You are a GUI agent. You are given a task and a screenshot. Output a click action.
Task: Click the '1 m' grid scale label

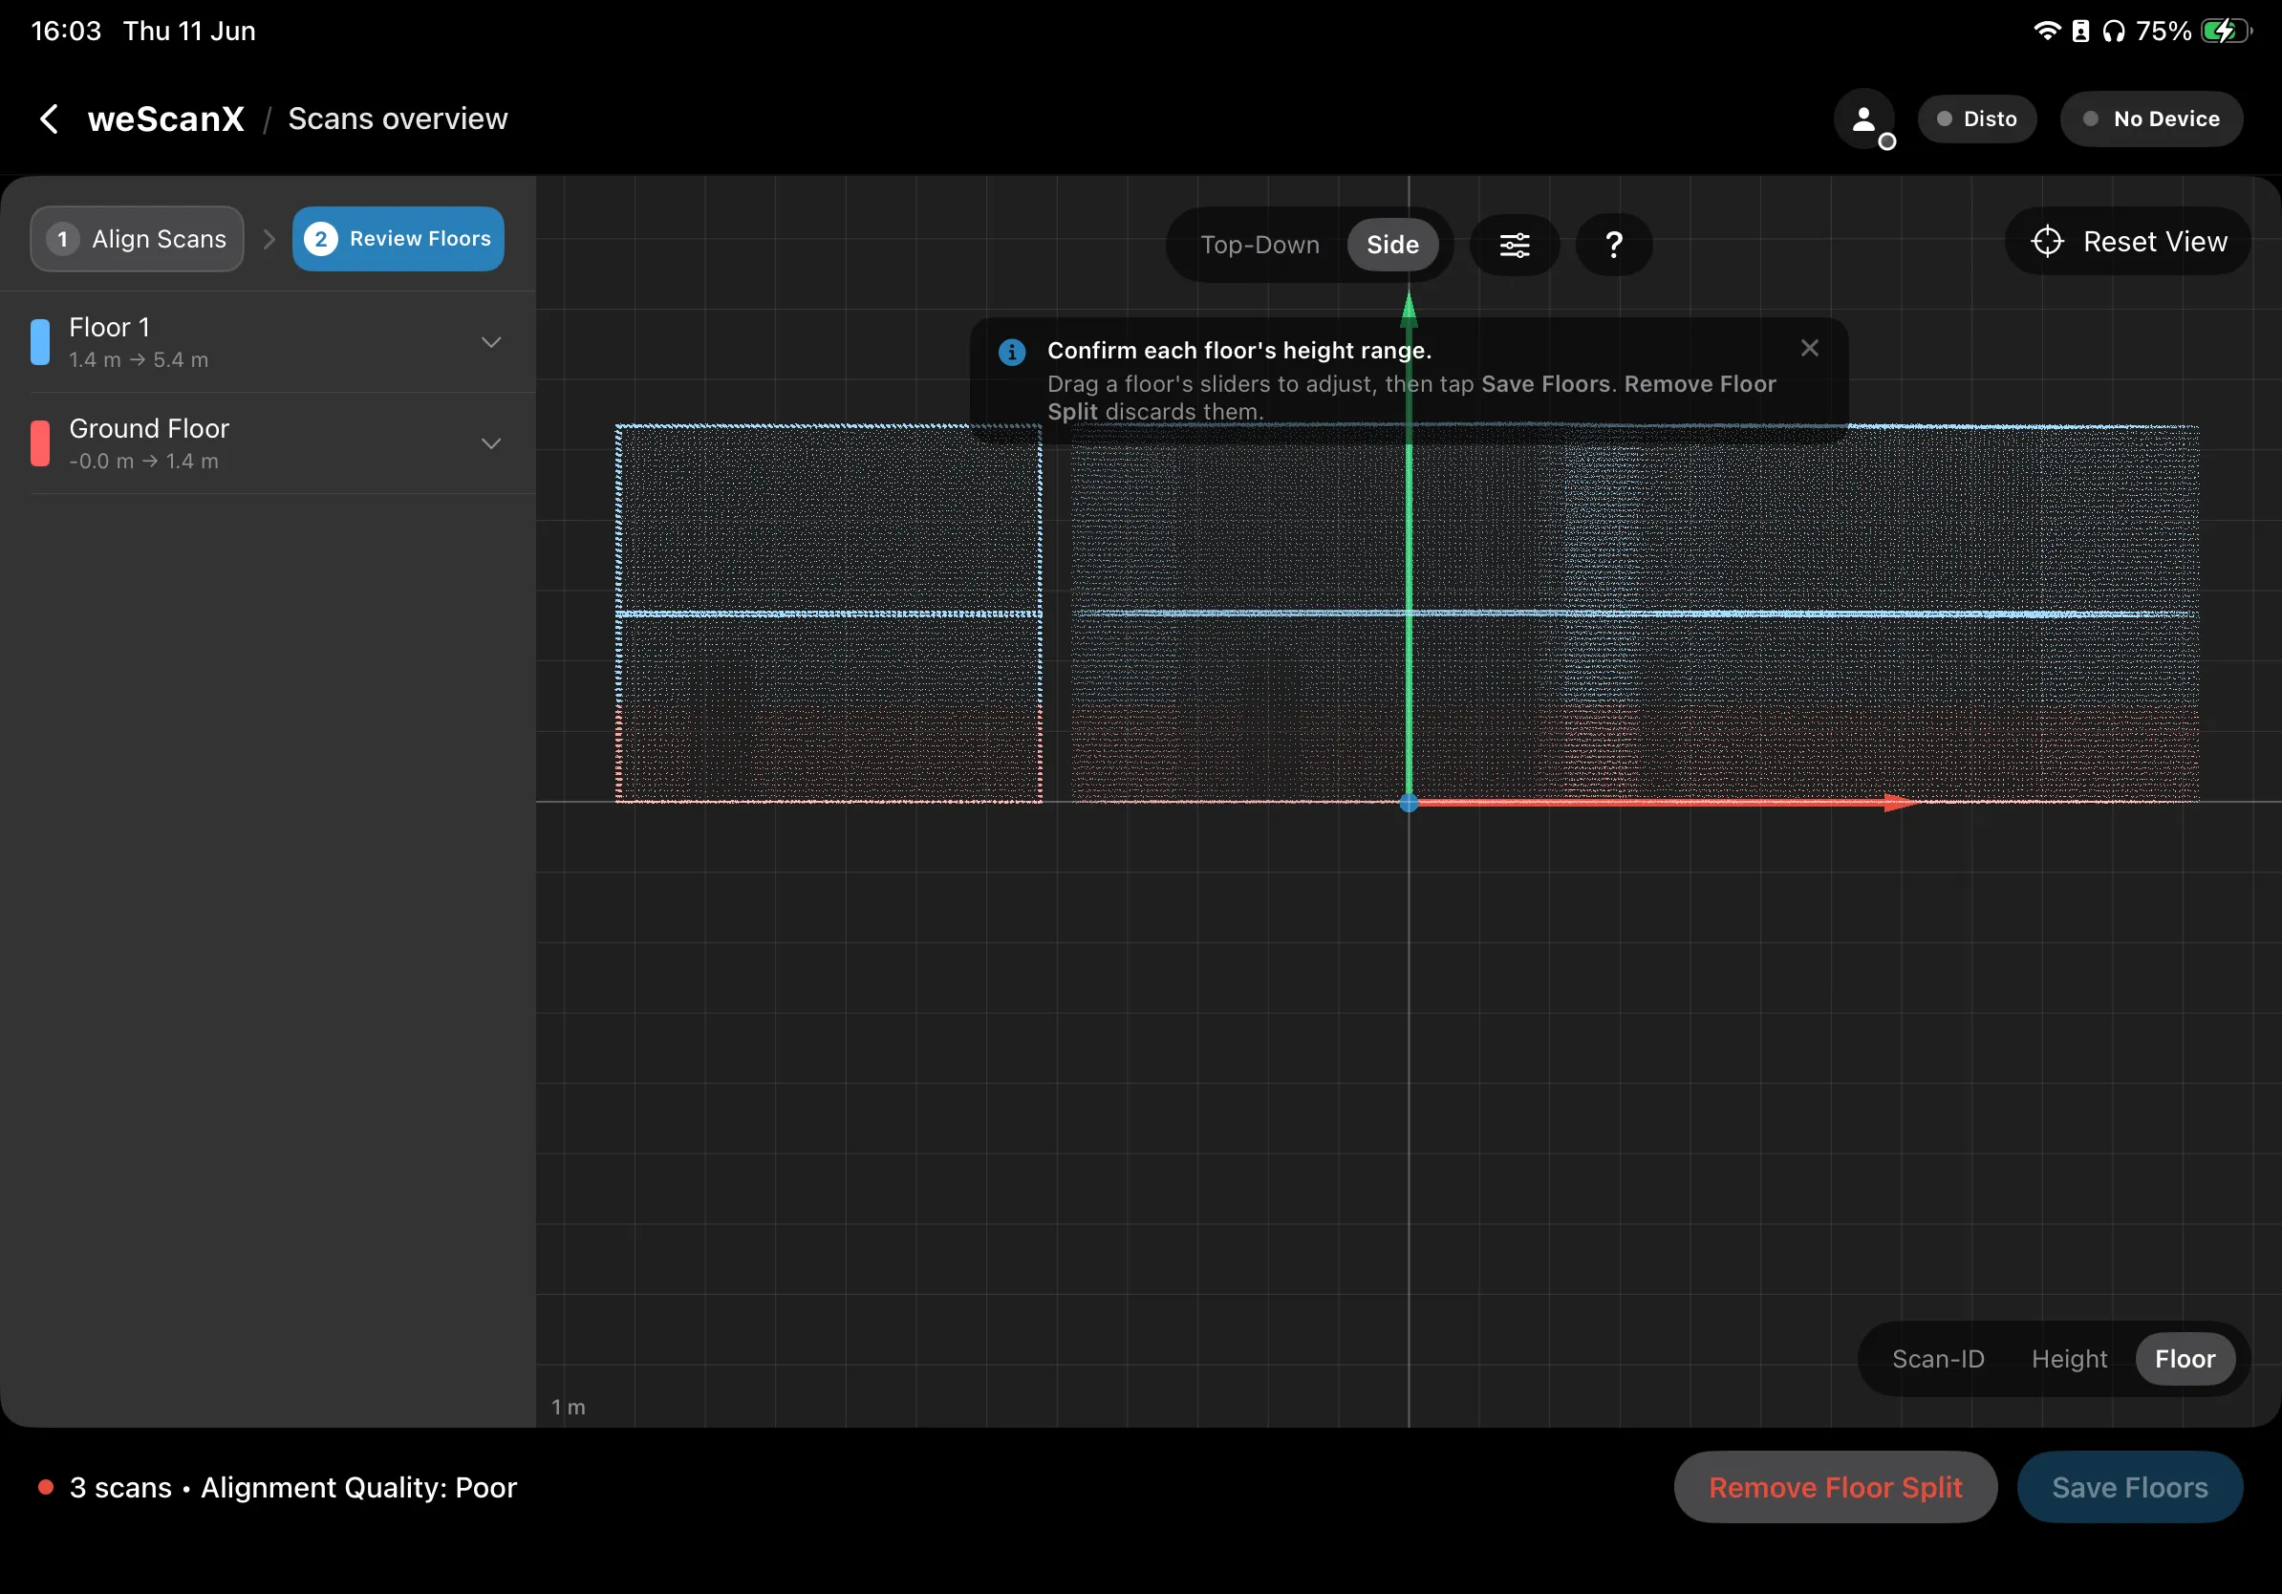pyautogui.click(x=568, y=1407)
